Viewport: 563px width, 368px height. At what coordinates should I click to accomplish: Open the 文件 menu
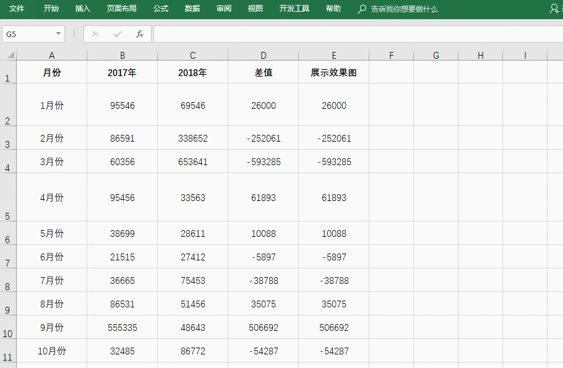click(17, 9)
